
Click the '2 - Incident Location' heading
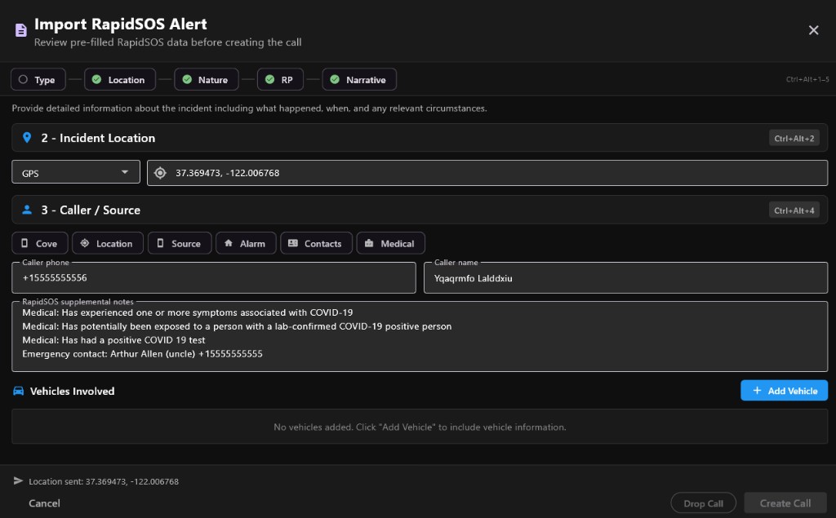point(98,138)
